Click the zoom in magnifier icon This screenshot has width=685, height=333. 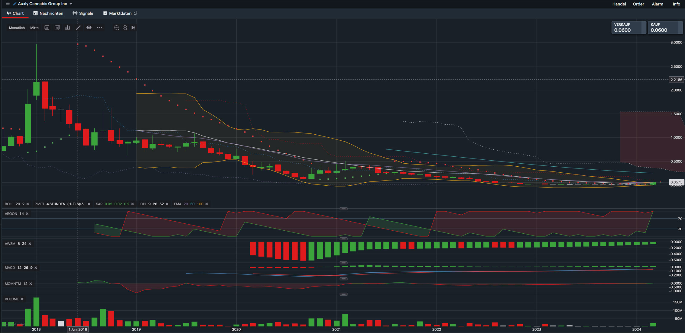(x=125, y=28)
